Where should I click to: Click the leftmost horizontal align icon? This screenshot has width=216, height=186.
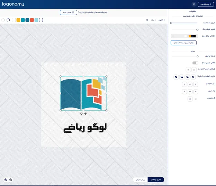click(184, 92)
